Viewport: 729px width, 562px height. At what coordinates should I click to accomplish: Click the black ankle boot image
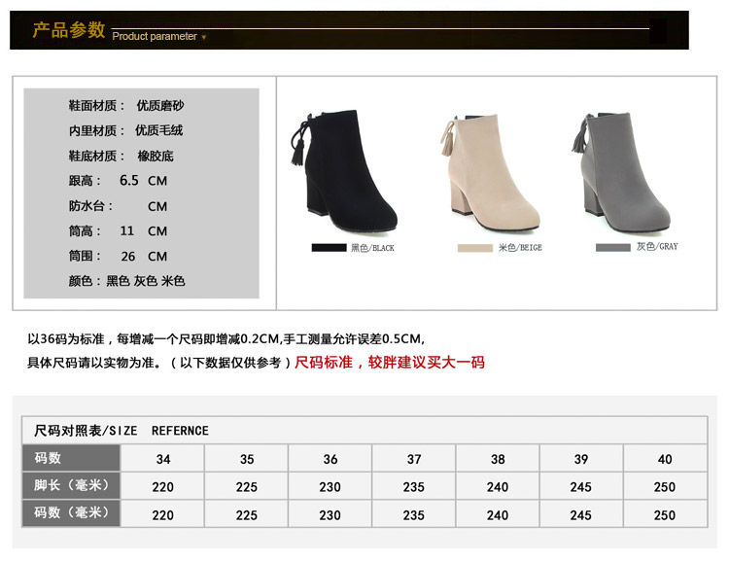(346, 167)
